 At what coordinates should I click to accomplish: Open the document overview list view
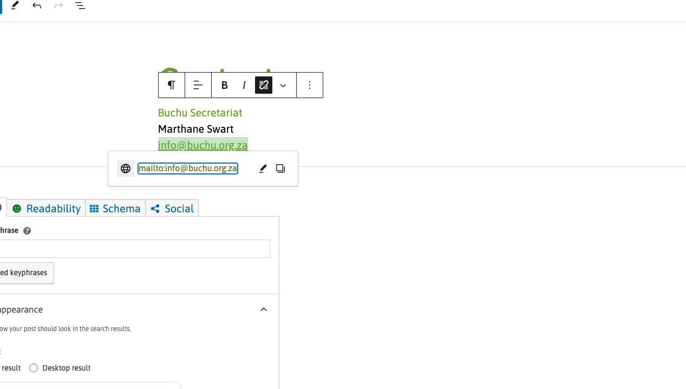(x=80, y=6)
